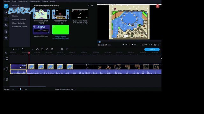
Task: Open the Arquivo menu
Action: coord(7,1)
